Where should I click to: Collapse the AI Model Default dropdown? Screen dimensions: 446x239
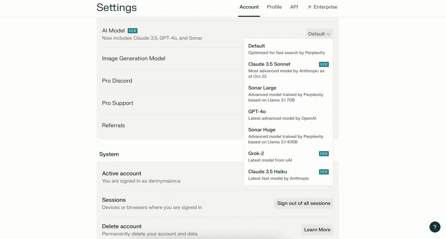tap(319, 34)
